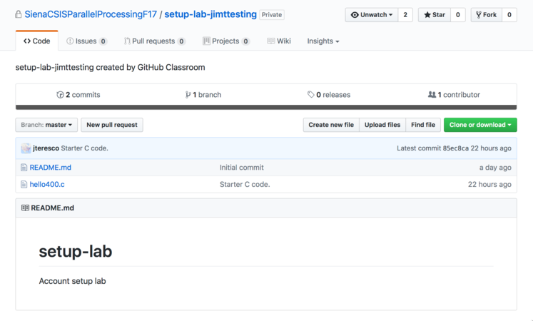Click the watcher count 2
Viewport: 533px width, 321px height.
tap(405, 15)
